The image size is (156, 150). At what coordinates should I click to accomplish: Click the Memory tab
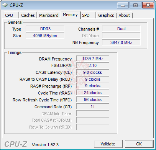[70, 15]
